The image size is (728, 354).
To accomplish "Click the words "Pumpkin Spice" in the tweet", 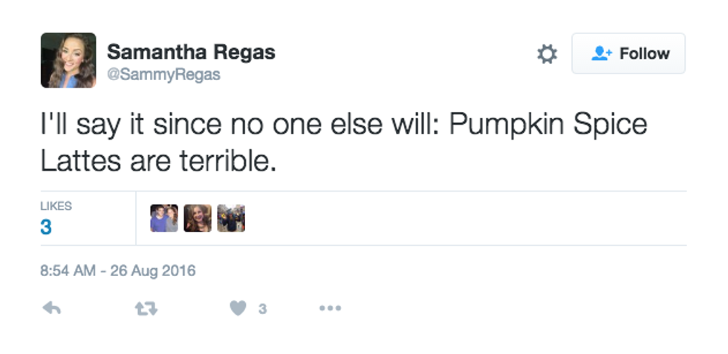I will [548, 125].
